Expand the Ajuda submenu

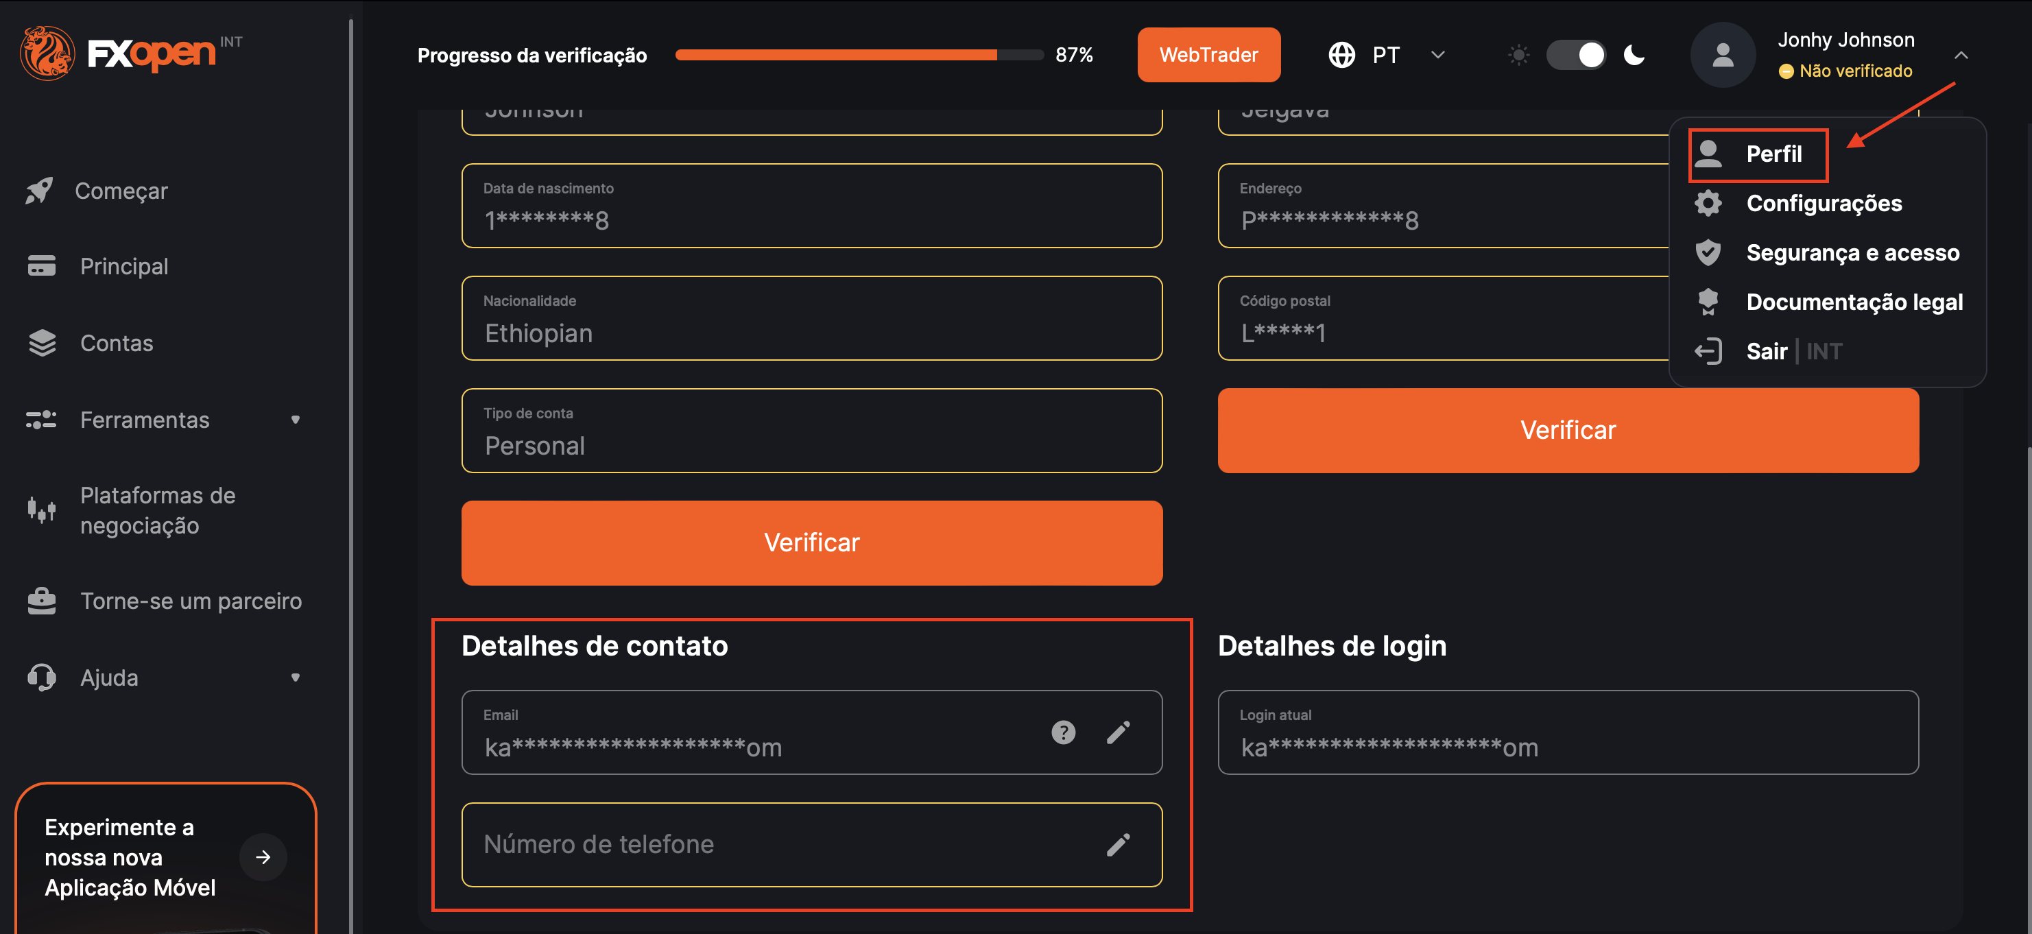point(295,677)
